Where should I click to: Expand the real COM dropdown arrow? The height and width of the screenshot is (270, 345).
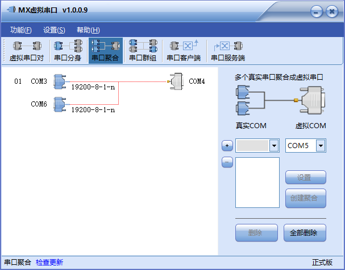[274, 146]
